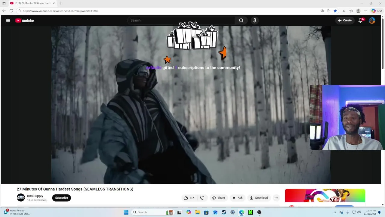Screen dimensions: 385x217
Task: Go to YouTube home via logo
Action: 25,20
